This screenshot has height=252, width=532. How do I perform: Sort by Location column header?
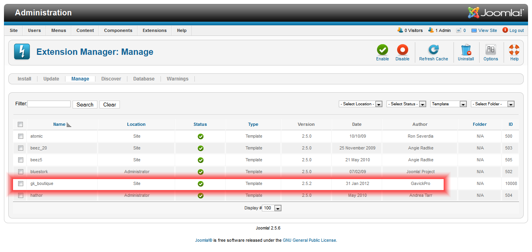(136, 124)
